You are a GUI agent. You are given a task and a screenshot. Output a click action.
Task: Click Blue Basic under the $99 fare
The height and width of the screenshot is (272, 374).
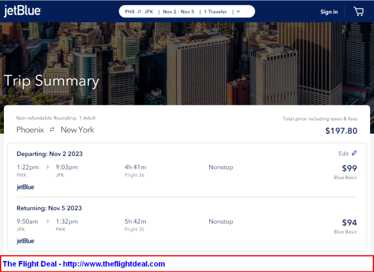click(346, 177)
